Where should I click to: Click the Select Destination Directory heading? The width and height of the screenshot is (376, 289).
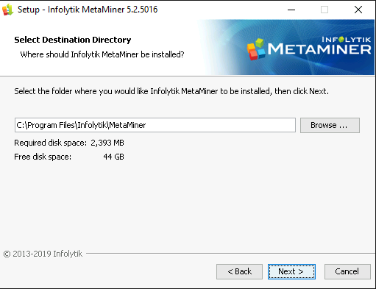click(73, 40)
